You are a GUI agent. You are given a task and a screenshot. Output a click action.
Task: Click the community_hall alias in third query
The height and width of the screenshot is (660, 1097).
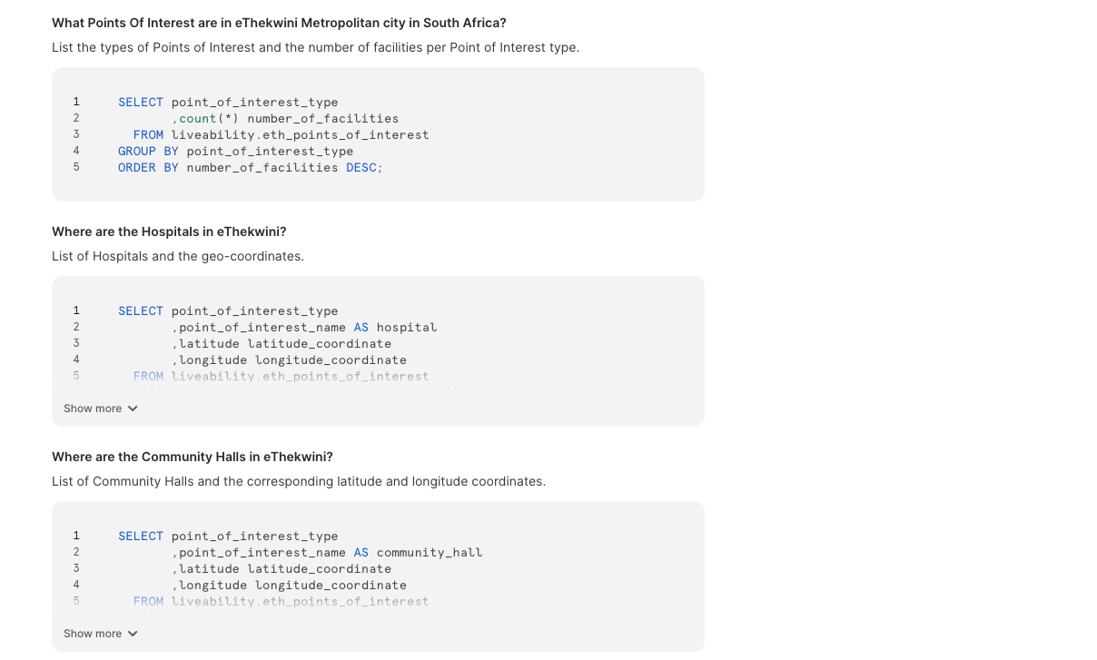tap(430, 553)
